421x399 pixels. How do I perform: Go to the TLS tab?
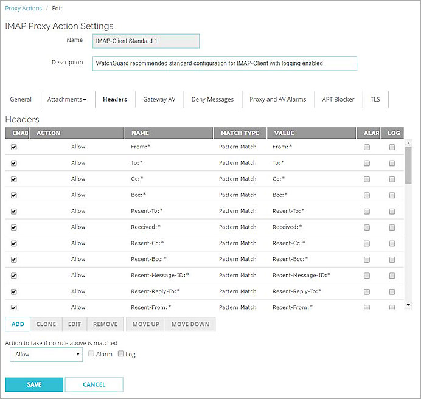(375, 99)
